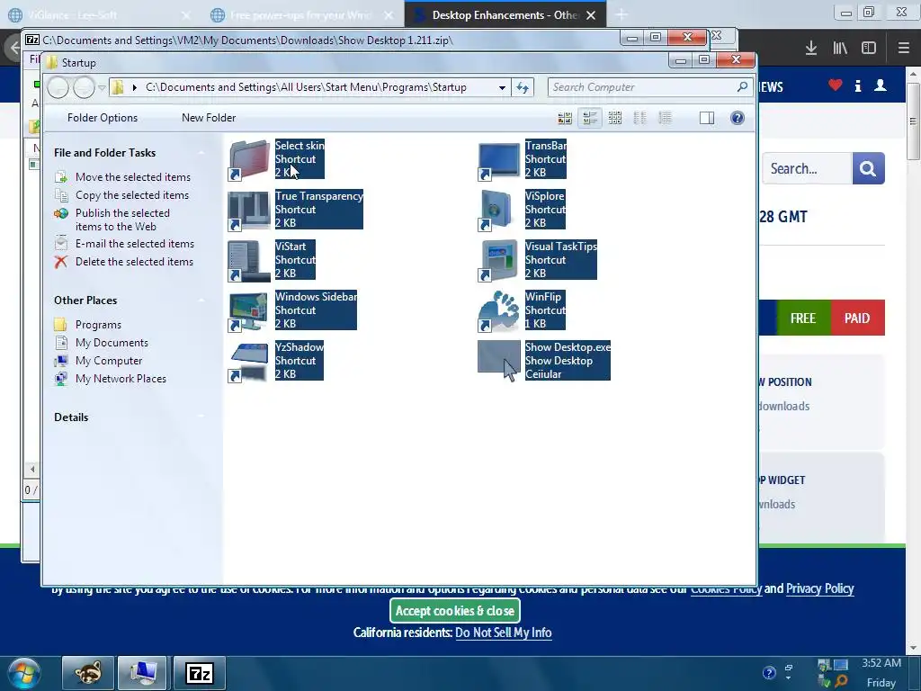Screen dimensions: 921x691
Task: Switch to Details view in Startup toolbar
Action: 665,118
